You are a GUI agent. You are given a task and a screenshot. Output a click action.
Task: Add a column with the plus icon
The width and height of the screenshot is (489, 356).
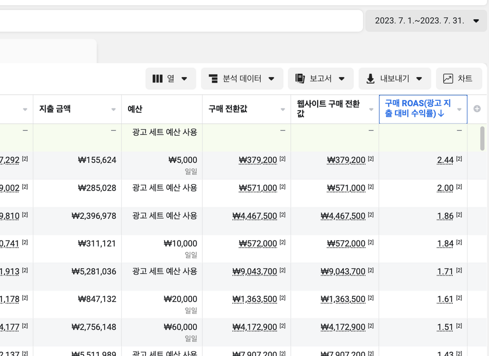[x=477, y=109]
